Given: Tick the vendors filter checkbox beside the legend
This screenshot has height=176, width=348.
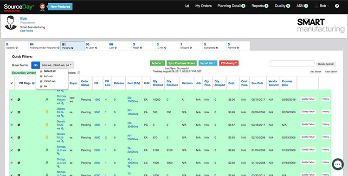Looking at the screenshot, I should tap(79, 72).
